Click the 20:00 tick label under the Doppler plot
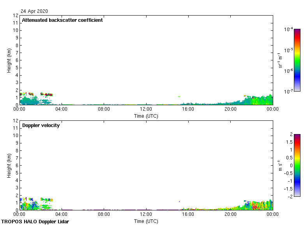 (x=230, y=215)
